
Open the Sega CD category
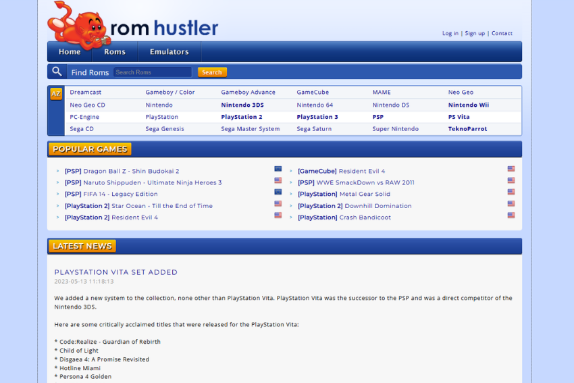pyautogui.click(x=82, y=129)
